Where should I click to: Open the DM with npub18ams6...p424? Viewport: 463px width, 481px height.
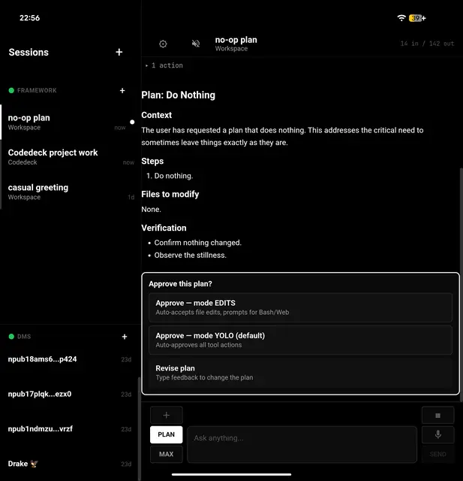(70, 359)
